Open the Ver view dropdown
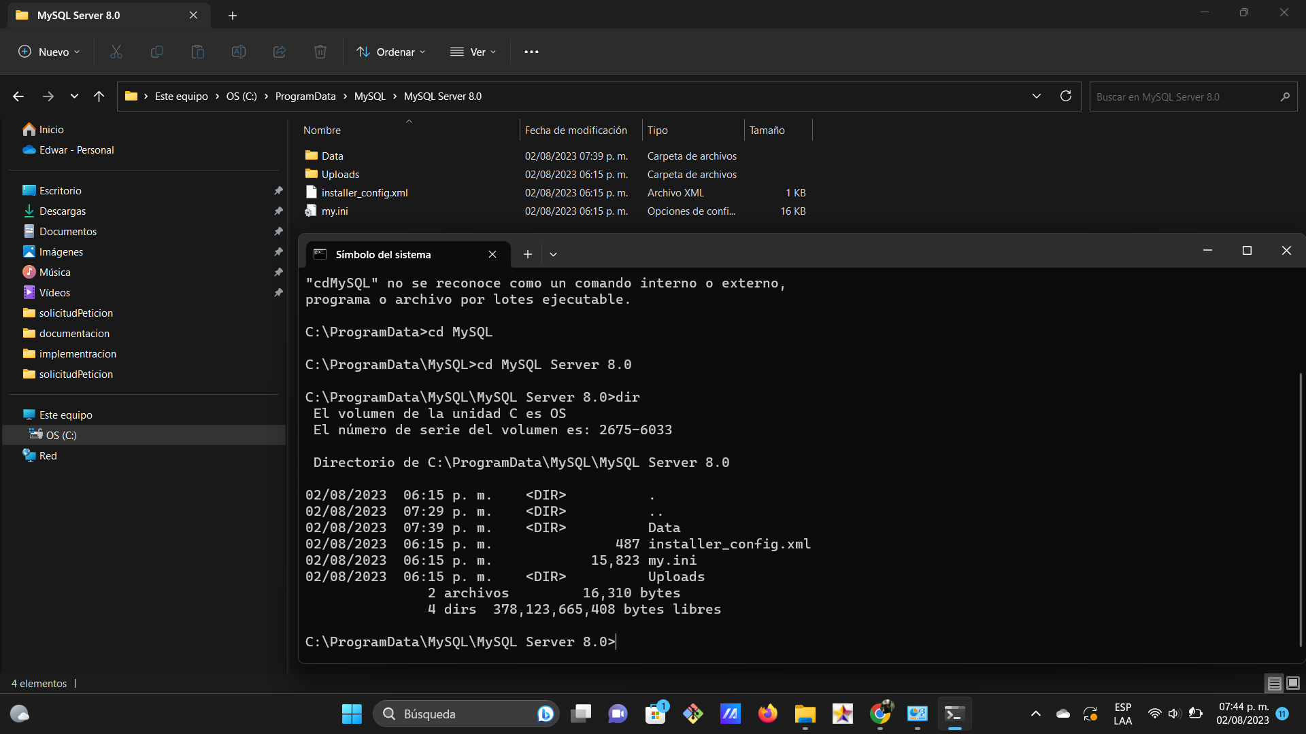Screen dimensions: 1306x734 click(473, 52)
